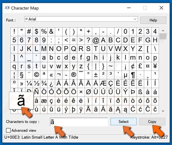The width and height of the screenshot is (172, 145).
Task: Click the Characters to copy text field
Action: pos(79,122)
